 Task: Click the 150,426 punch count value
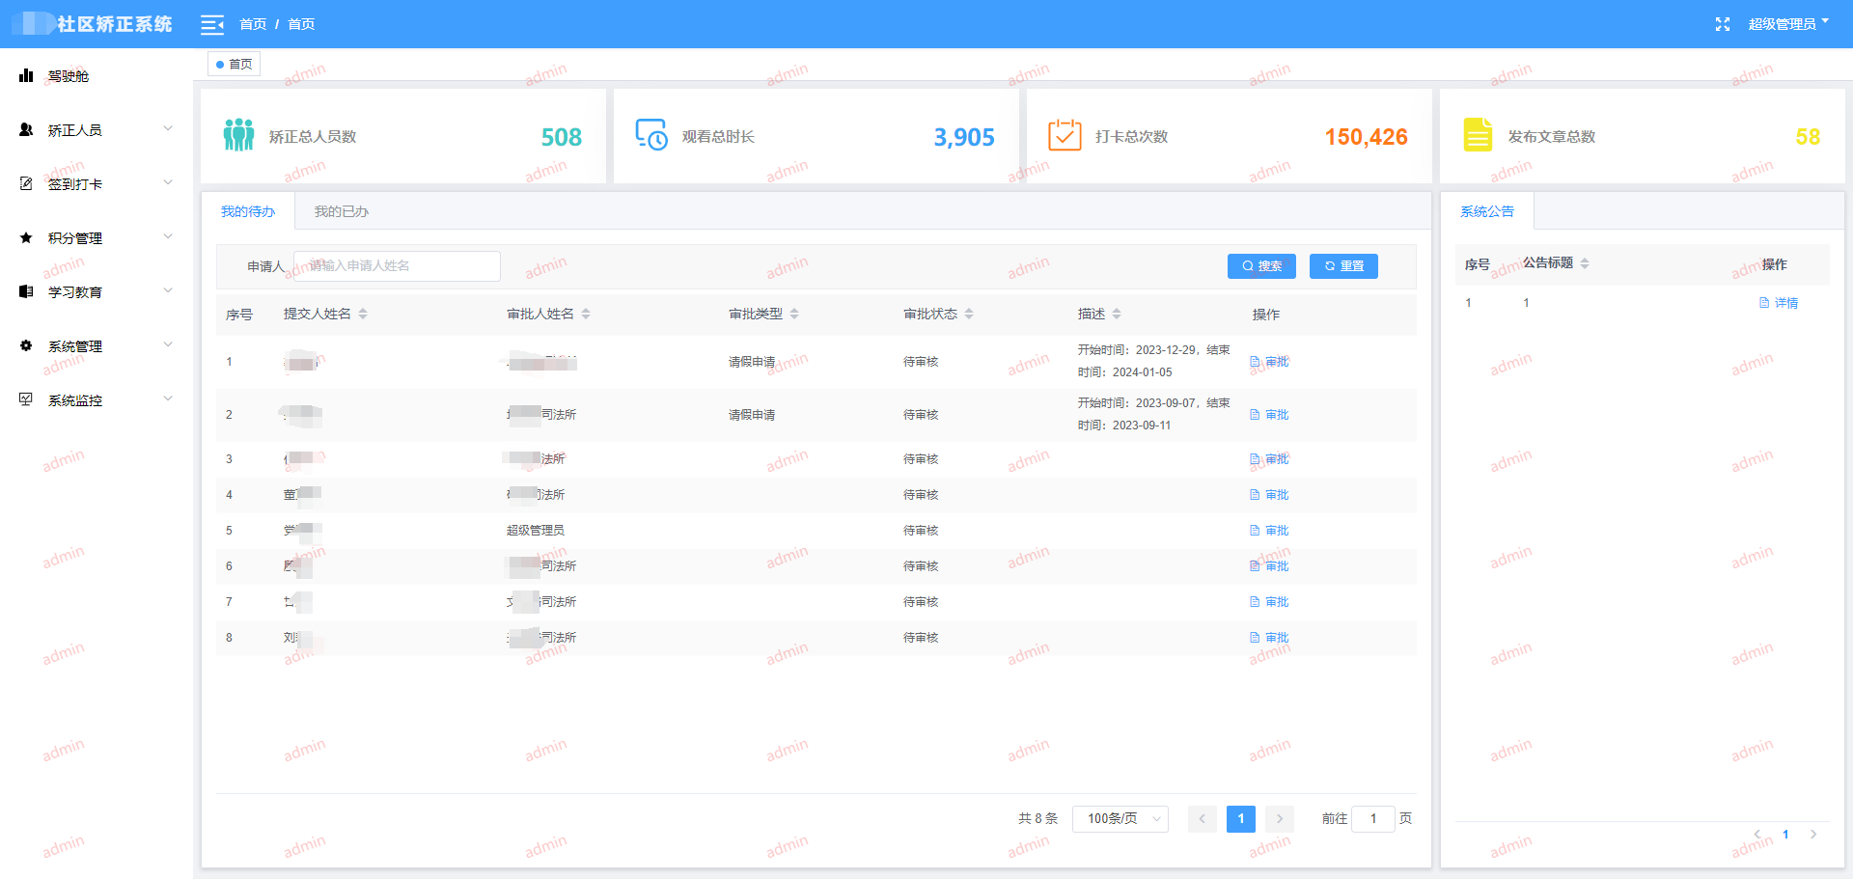tap(1366, 137)
